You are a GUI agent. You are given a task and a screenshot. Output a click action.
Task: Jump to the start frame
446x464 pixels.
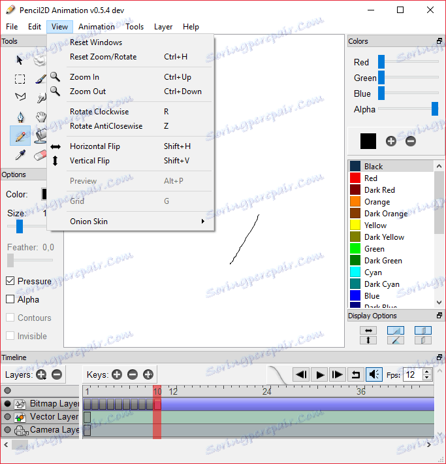301,374
